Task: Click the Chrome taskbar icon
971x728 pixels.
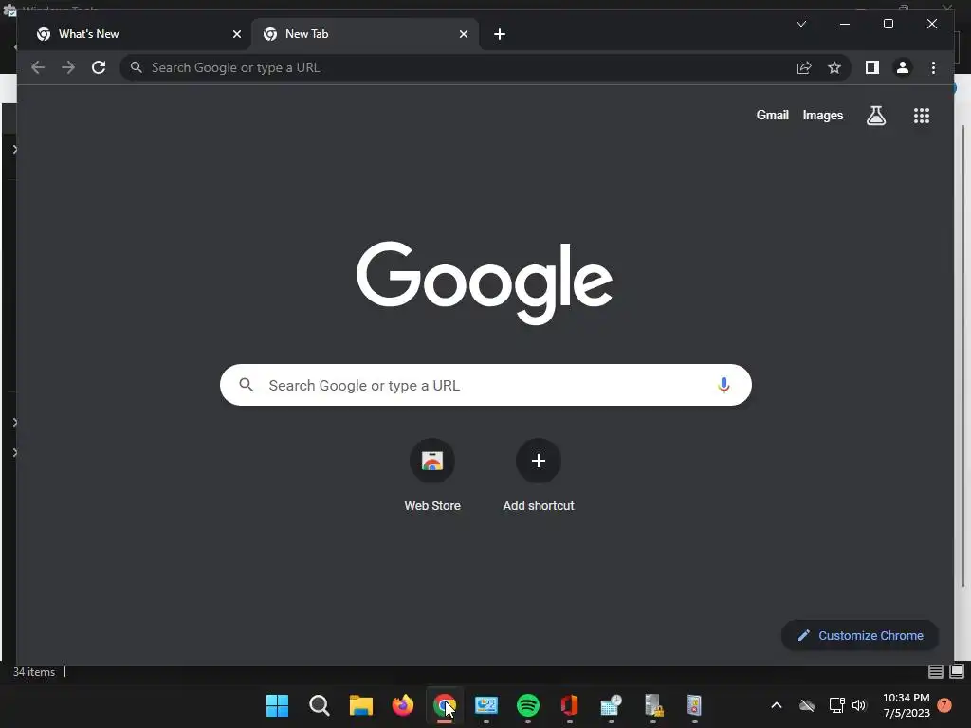Action: pos(444,705)
